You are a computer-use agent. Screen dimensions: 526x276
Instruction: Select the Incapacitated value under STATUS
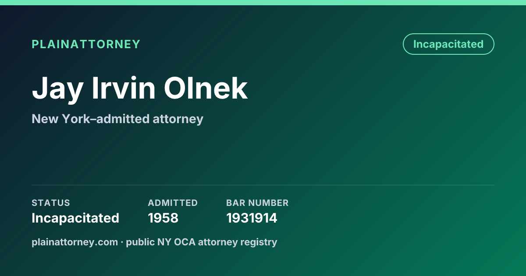coord(75,218)
